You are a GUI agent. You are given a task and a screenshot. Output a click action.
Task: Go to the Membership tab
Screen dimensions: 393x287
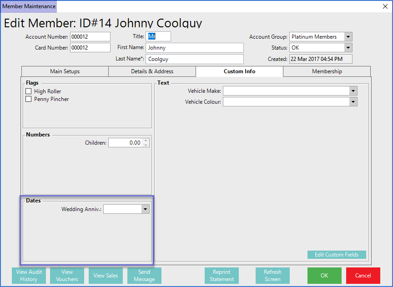tap(327, 71)
